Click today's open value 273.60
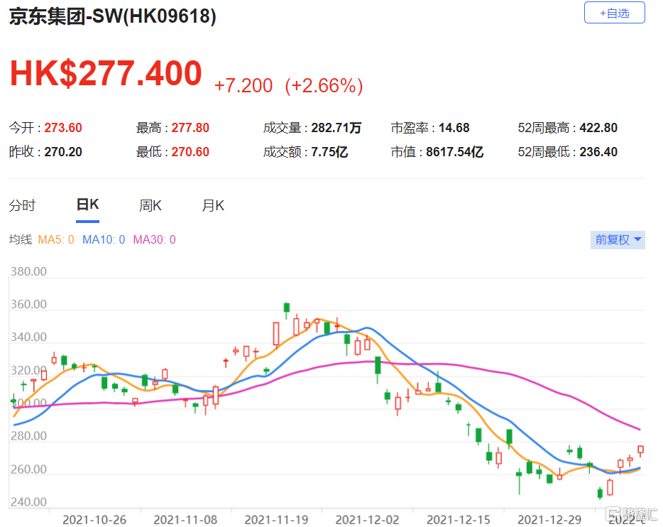 click(x=63, y=128)
